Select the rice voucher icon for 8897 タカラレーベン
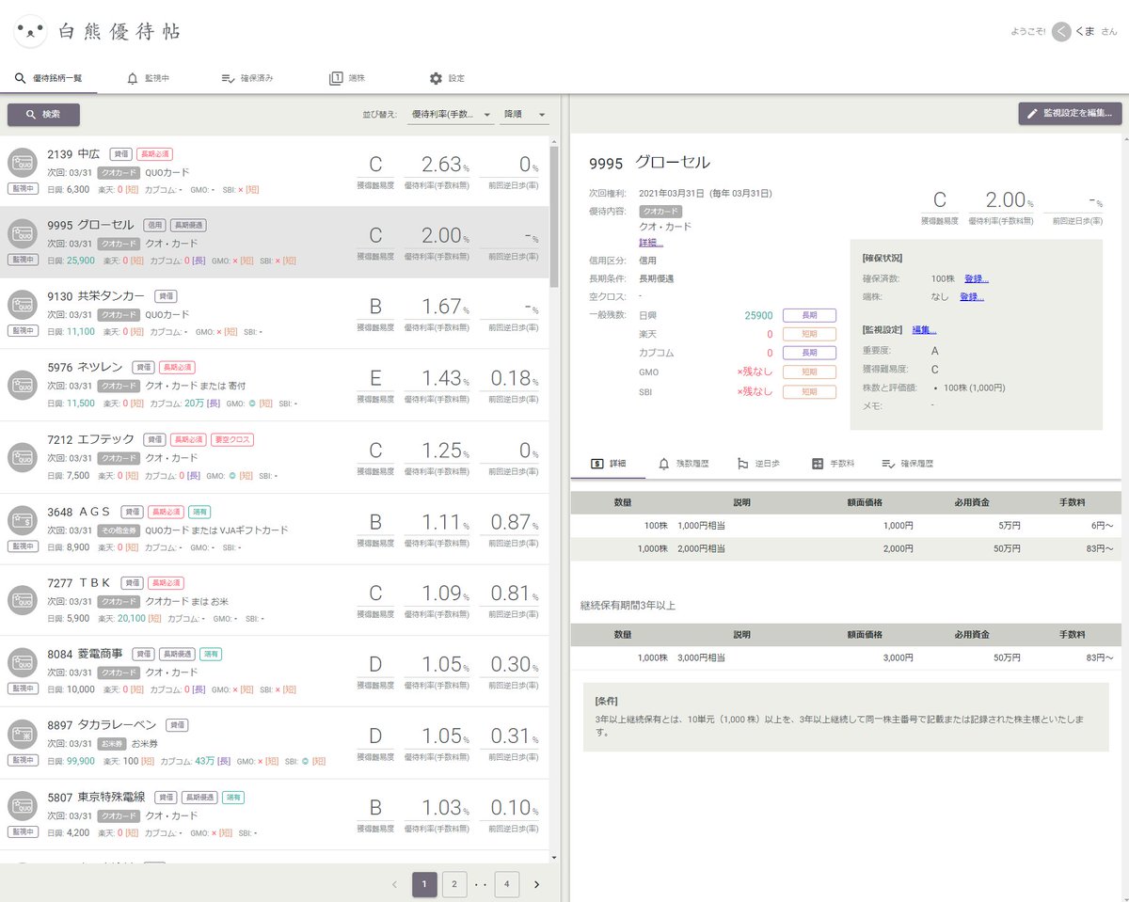 [22, 733]
